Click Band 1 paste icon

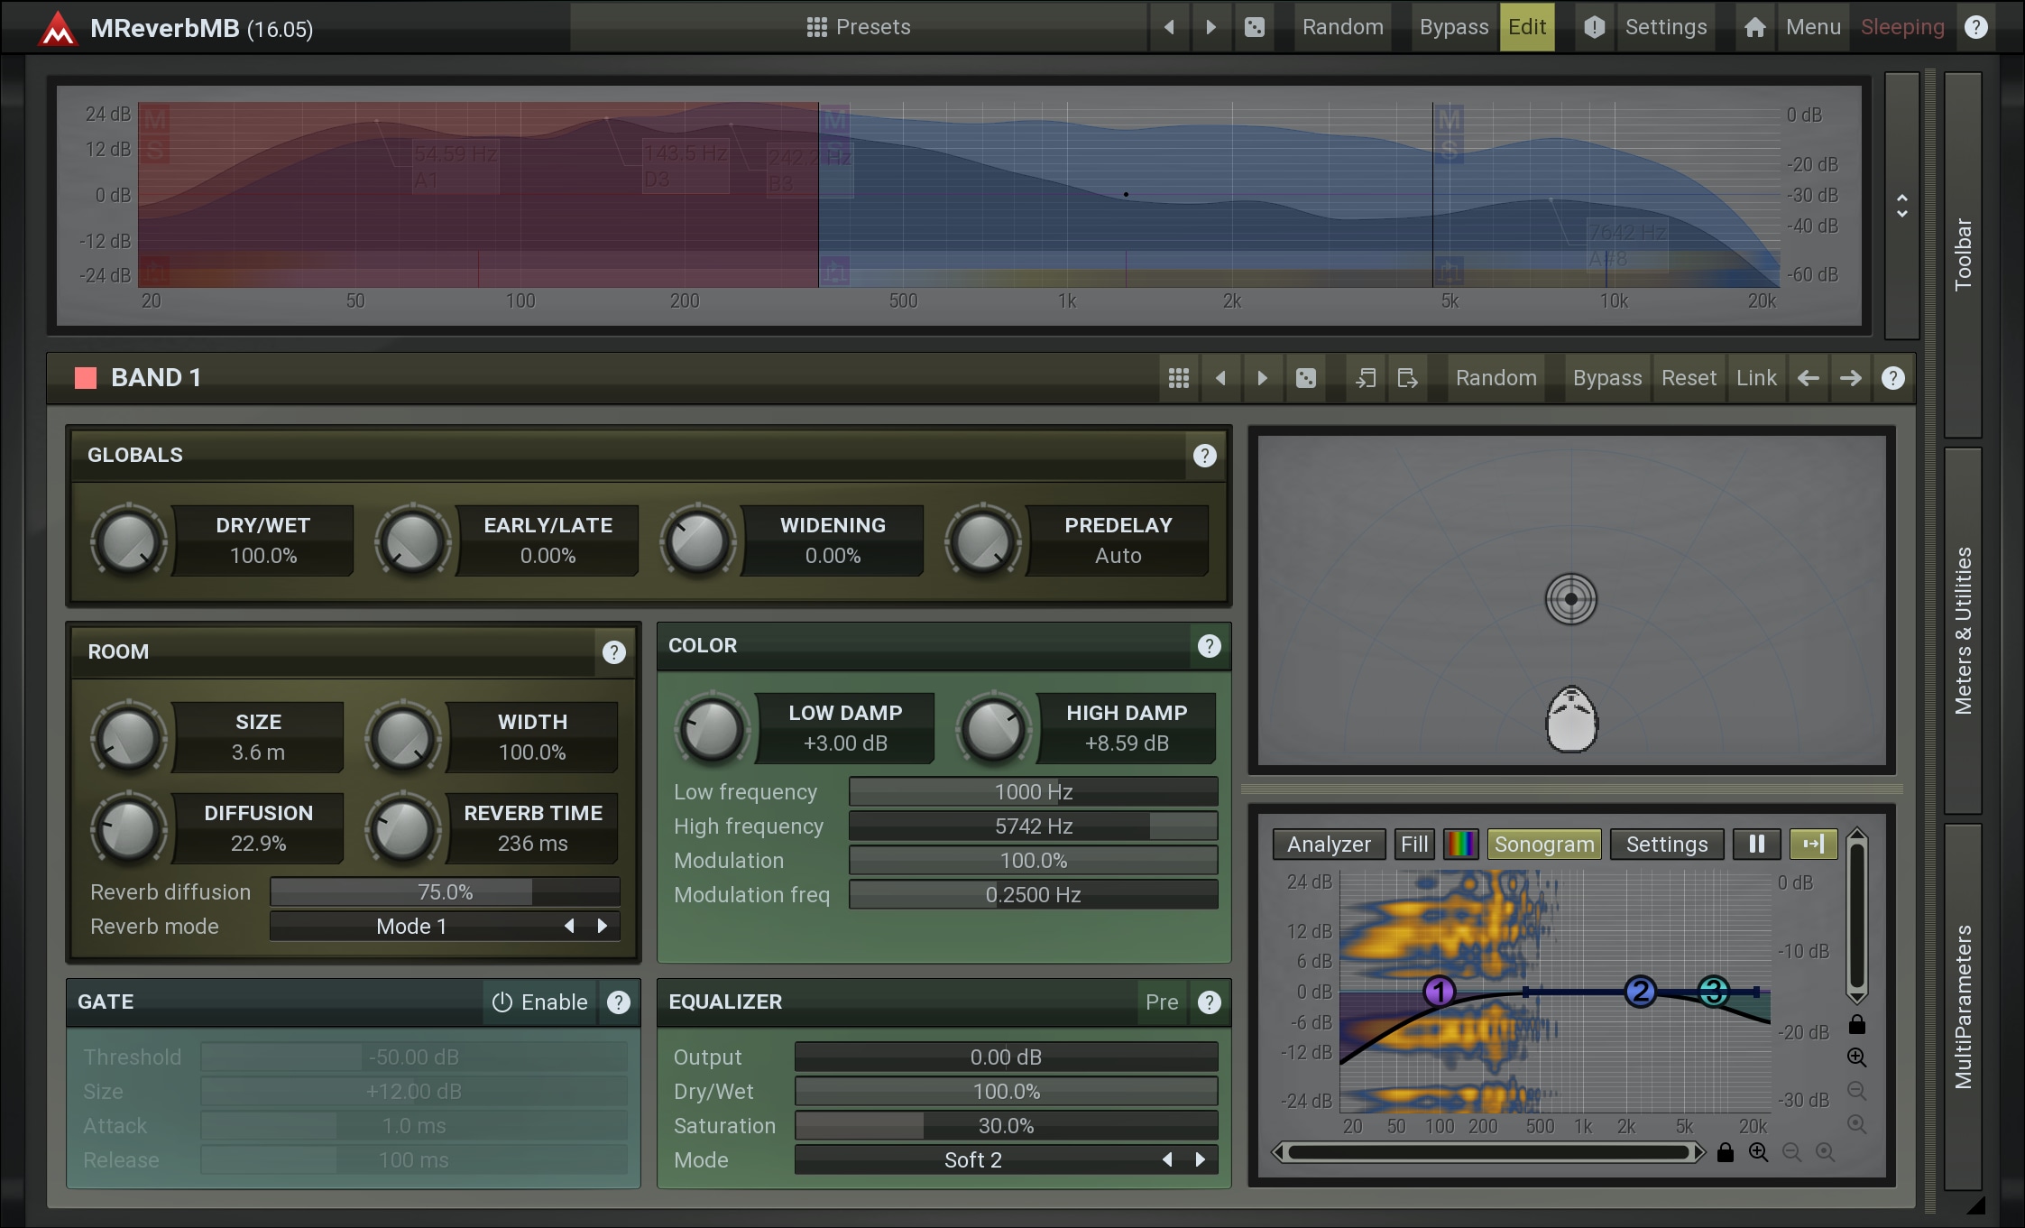tap(1407, 378)
